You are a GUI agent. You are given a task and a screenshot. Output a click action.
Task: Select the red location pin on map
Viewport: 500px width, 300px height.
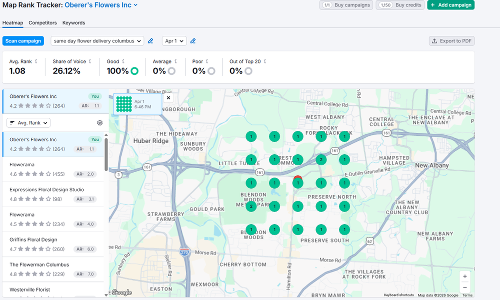[x=298, y=177]
